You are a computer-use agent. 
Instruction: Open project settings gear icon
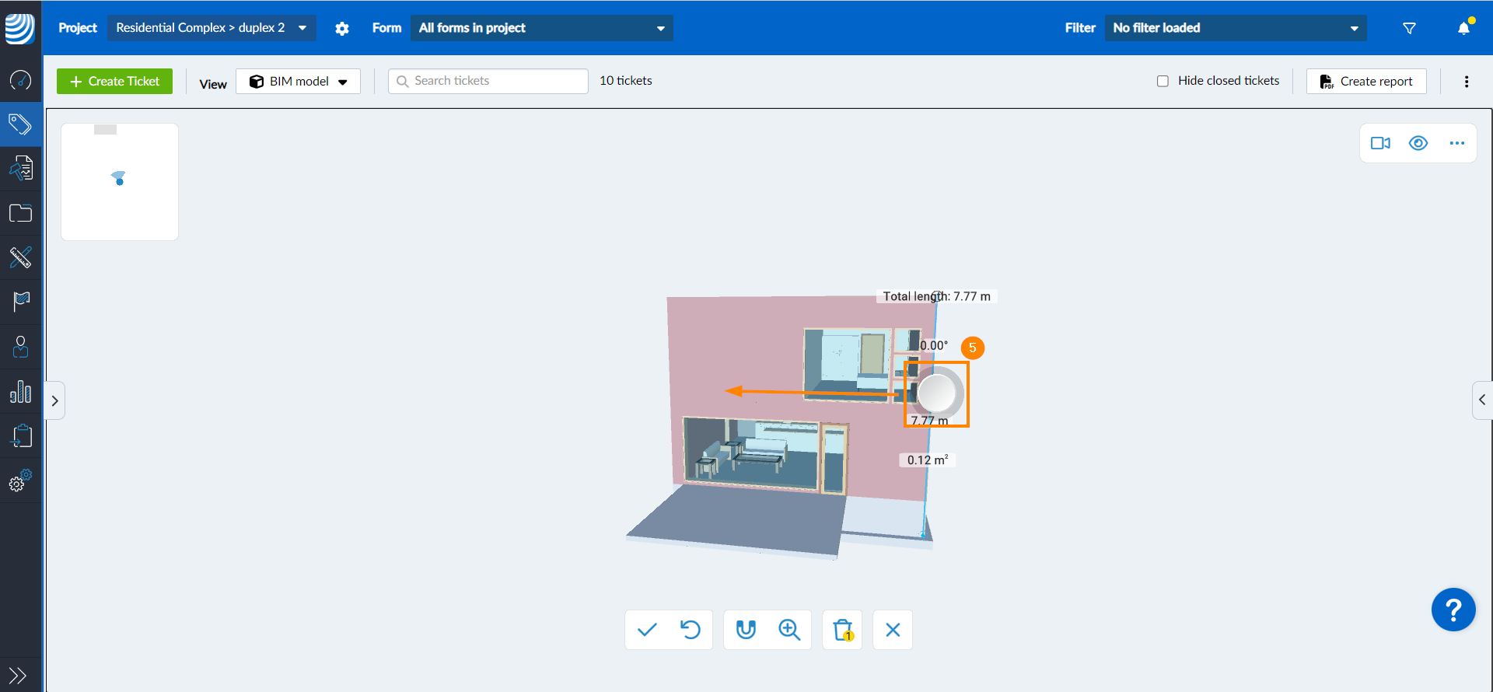pyautogui.click(x=342, y=29)
